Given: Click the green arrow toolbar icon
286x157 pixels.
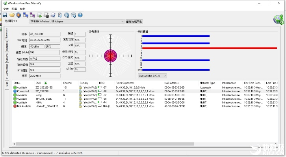Looking at the screenshot, I should tap(39, 15).
